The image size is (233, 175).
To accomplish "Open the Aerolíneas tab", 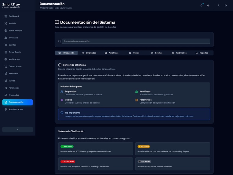I will click(x=111, y=53).
